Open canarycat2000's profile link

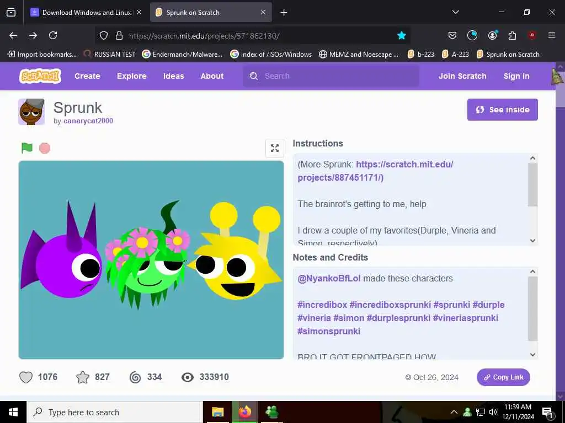click(x=88, y=121)
